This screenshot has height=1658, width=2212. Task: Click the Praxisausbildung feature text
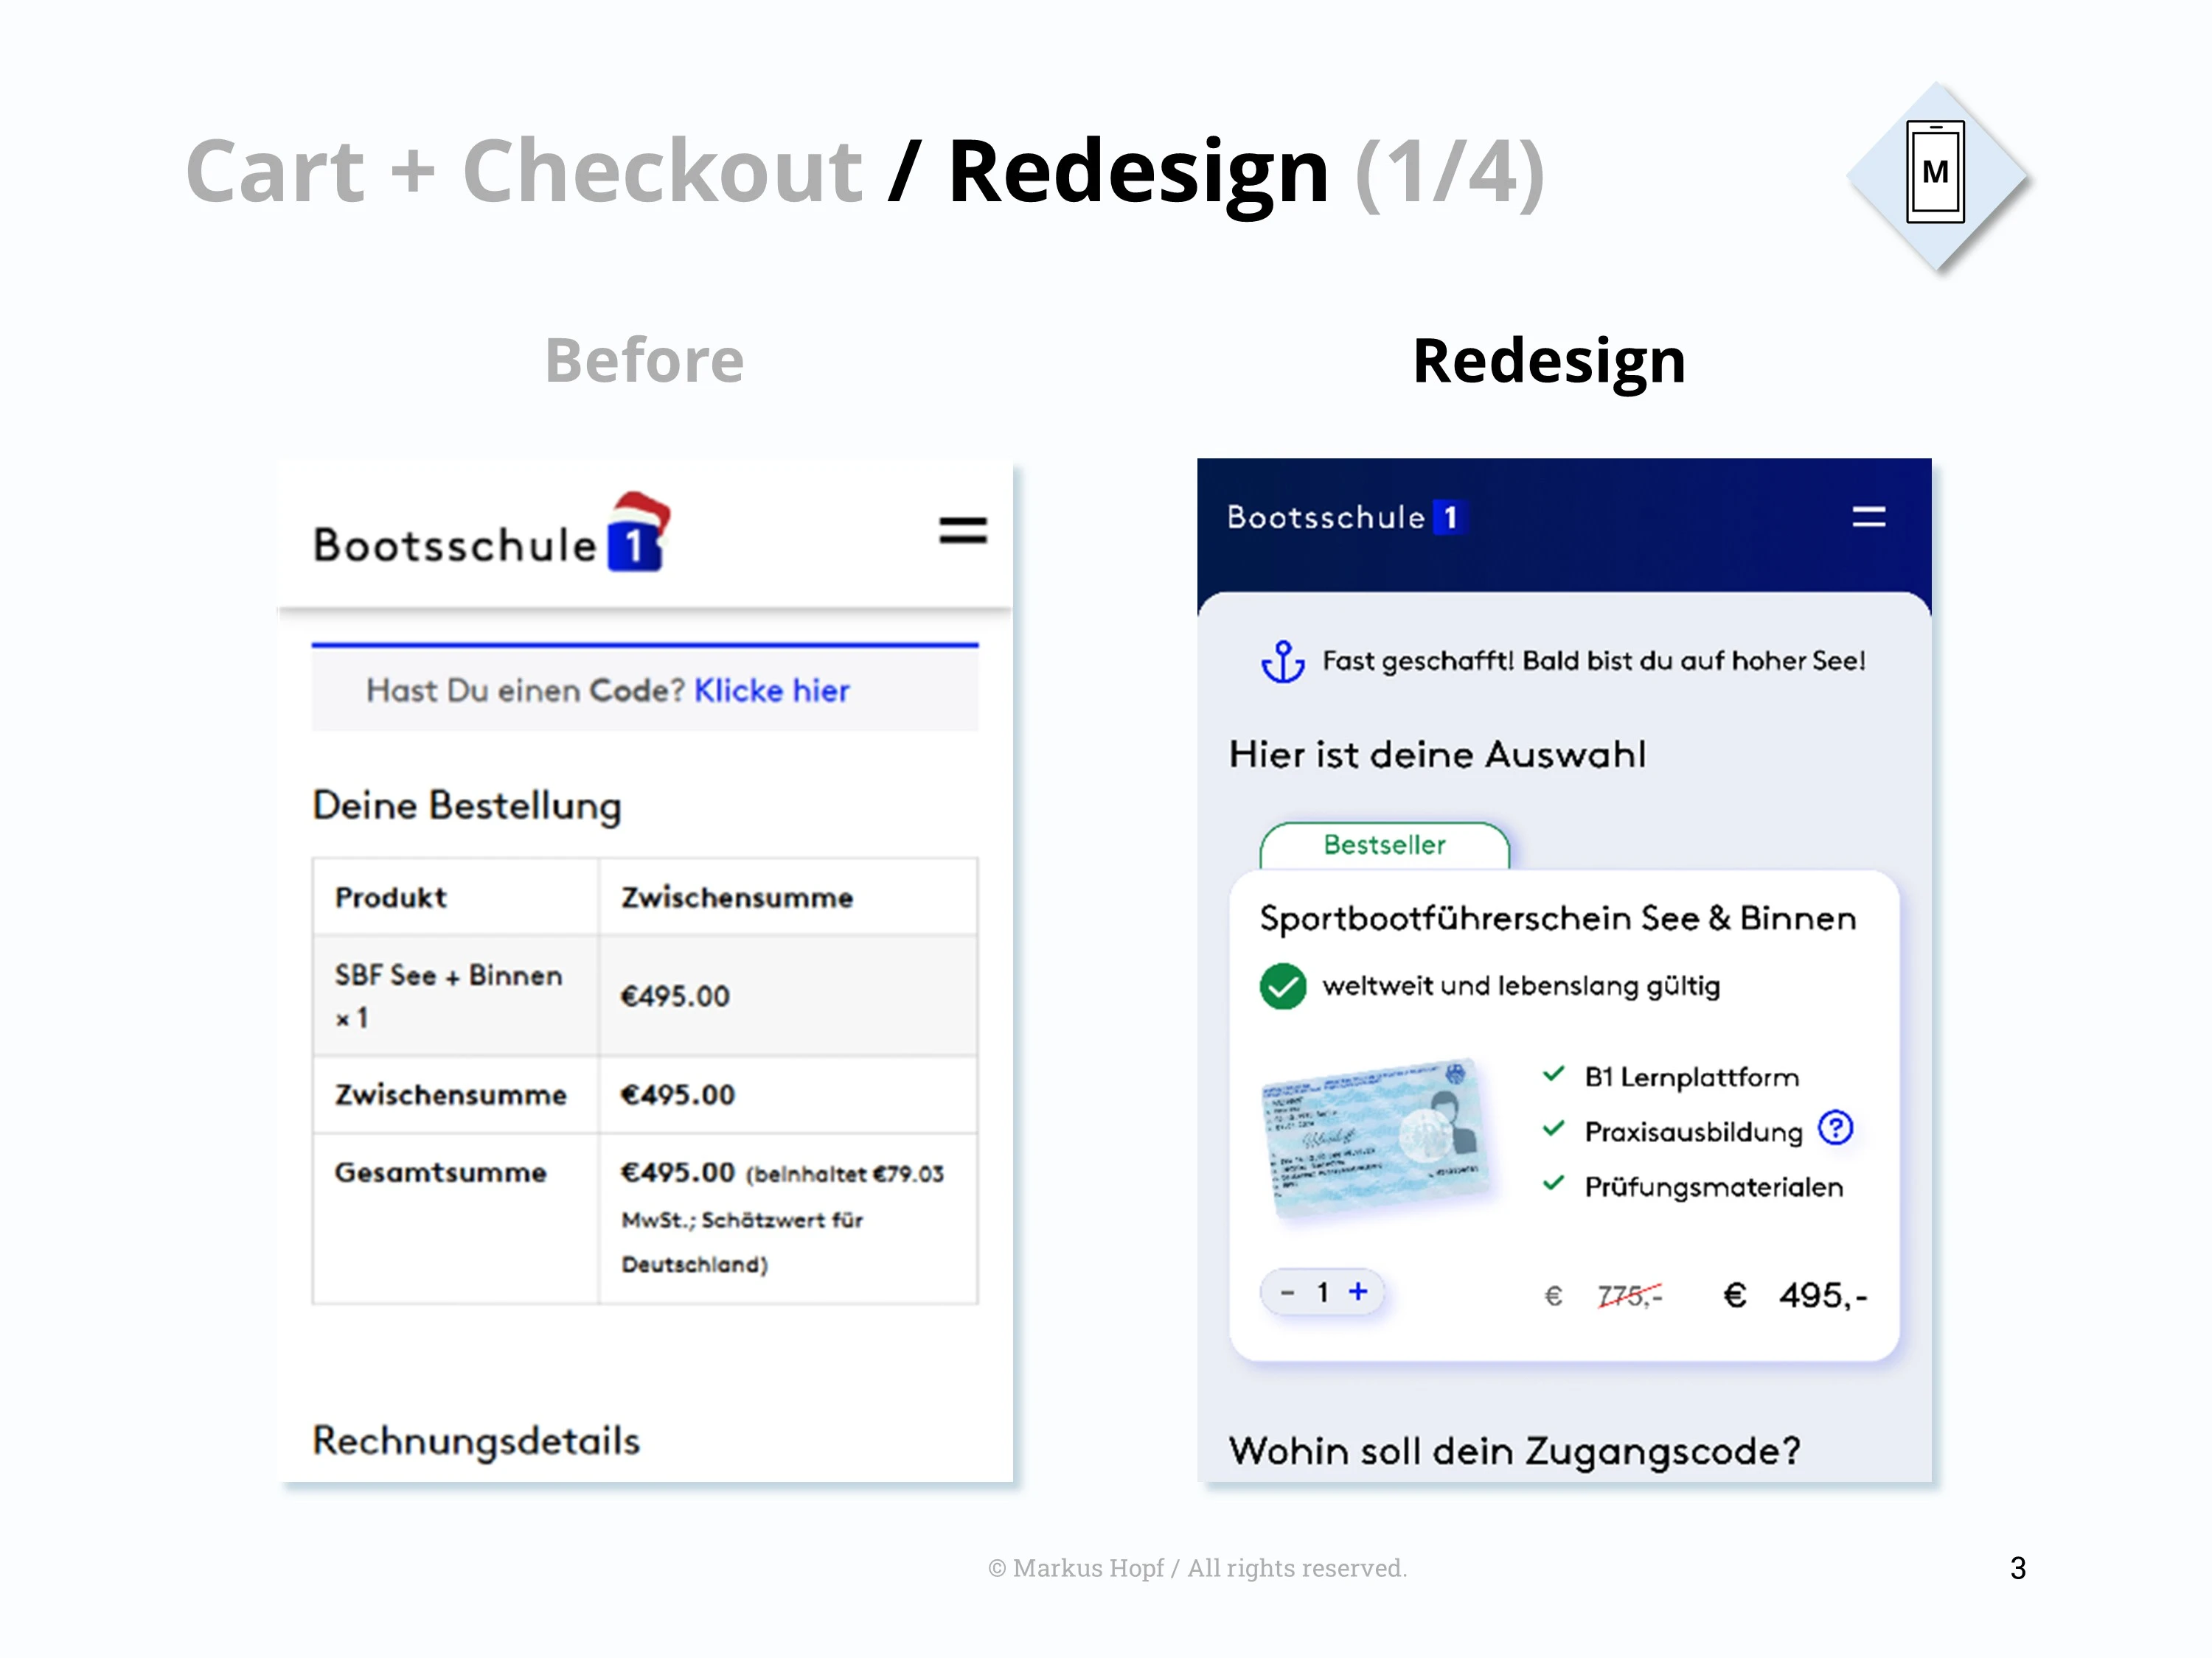coord(1693,1133)
